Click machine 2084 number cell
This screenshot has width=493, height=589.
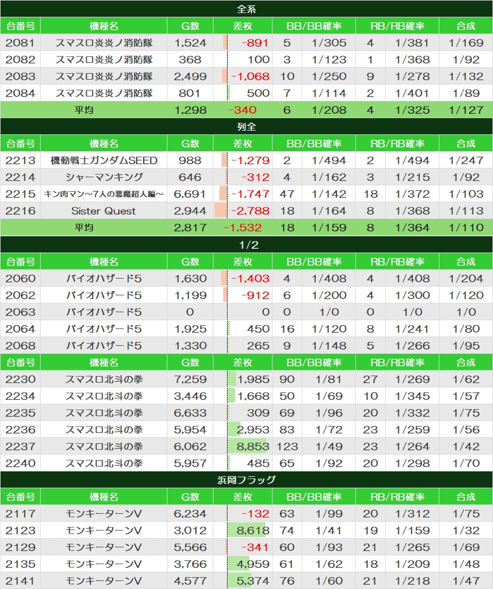20,93
